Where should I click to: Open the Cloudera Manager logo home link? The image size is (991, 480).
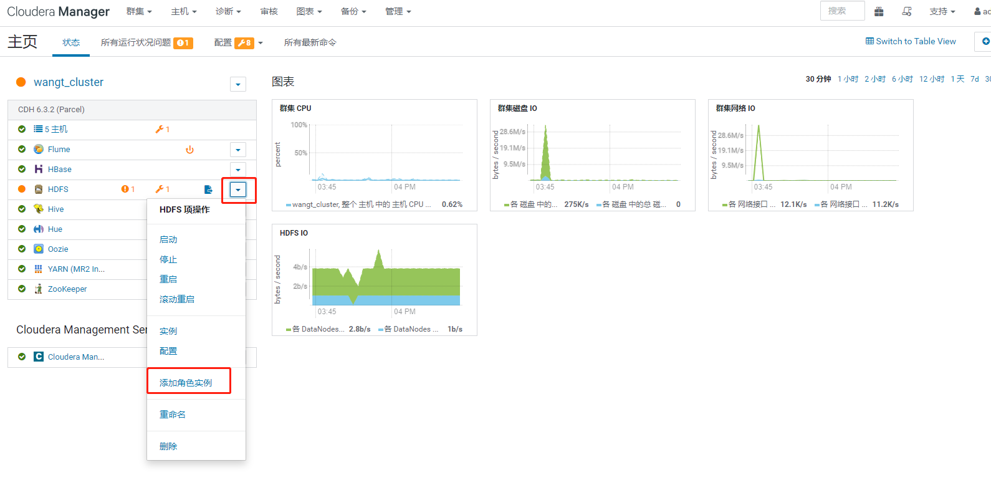[x=58, y=12]
